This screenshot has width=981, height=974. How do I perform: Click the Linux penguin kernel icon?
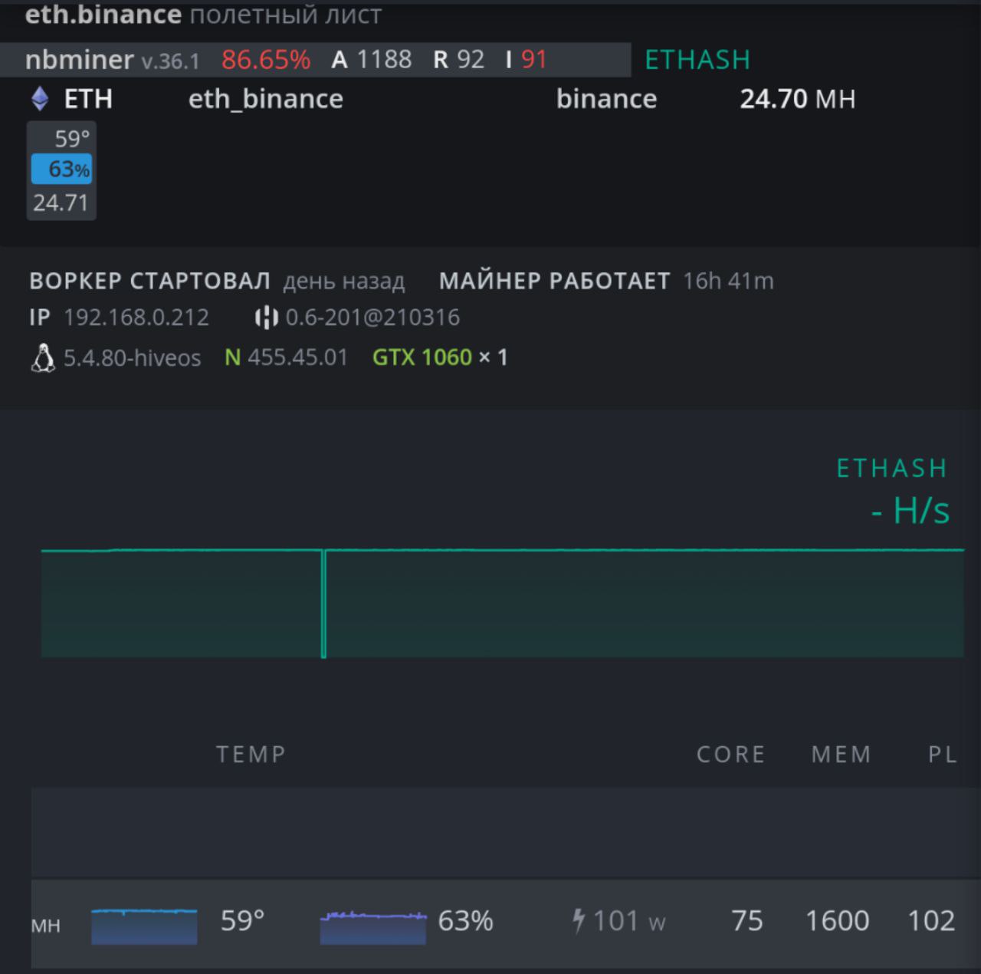pos(43,358)
